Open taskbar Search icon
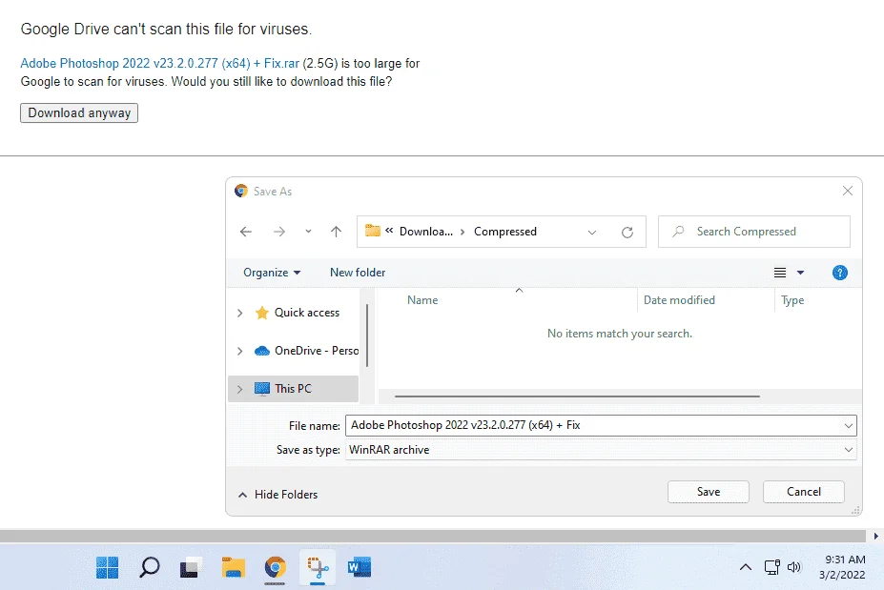This screenshot has width=884, height=590. [x=150, y=567]
